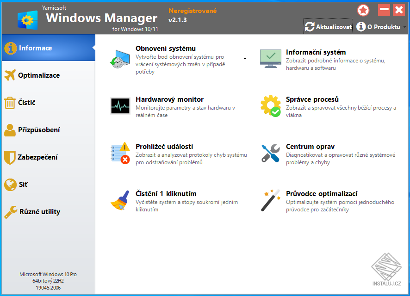Screen dimensions: 410x296
Task: Open Prohlížeč událostí title link
Action: [164, 147]
